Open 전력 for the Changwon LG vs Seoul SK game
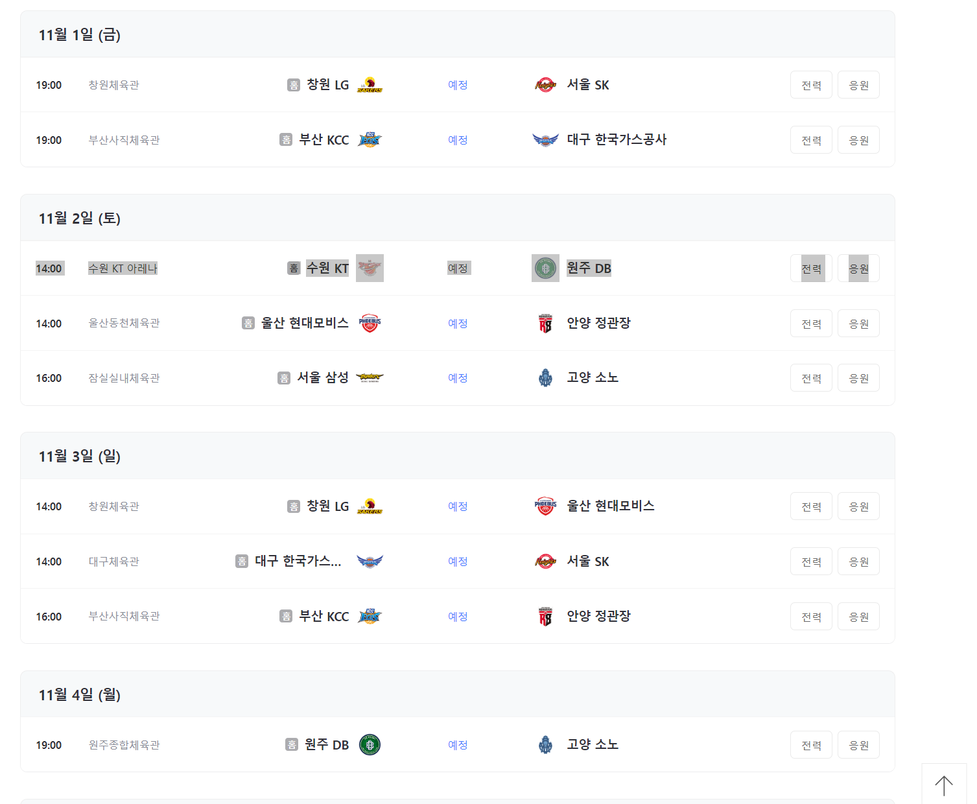 811,85
